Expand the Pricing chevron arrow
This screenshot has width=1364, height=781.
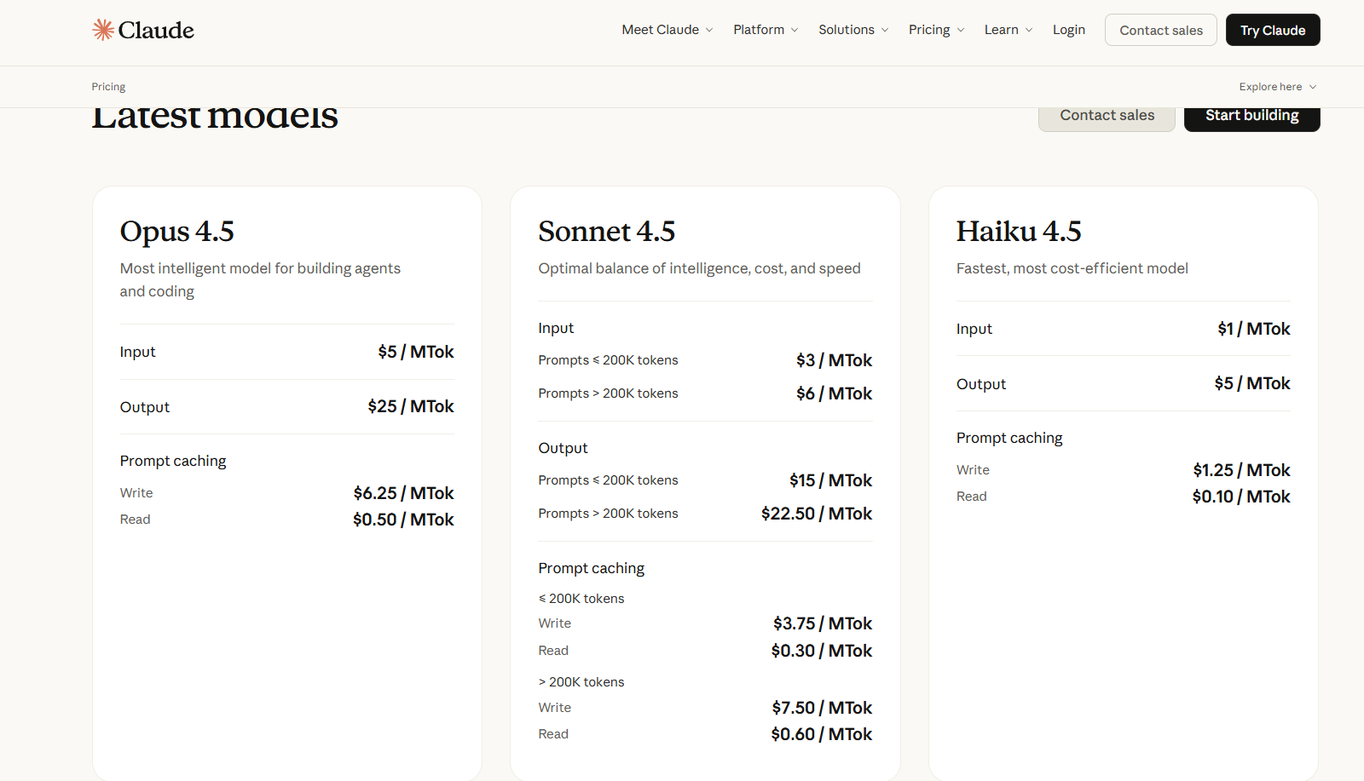pos(961,30)
